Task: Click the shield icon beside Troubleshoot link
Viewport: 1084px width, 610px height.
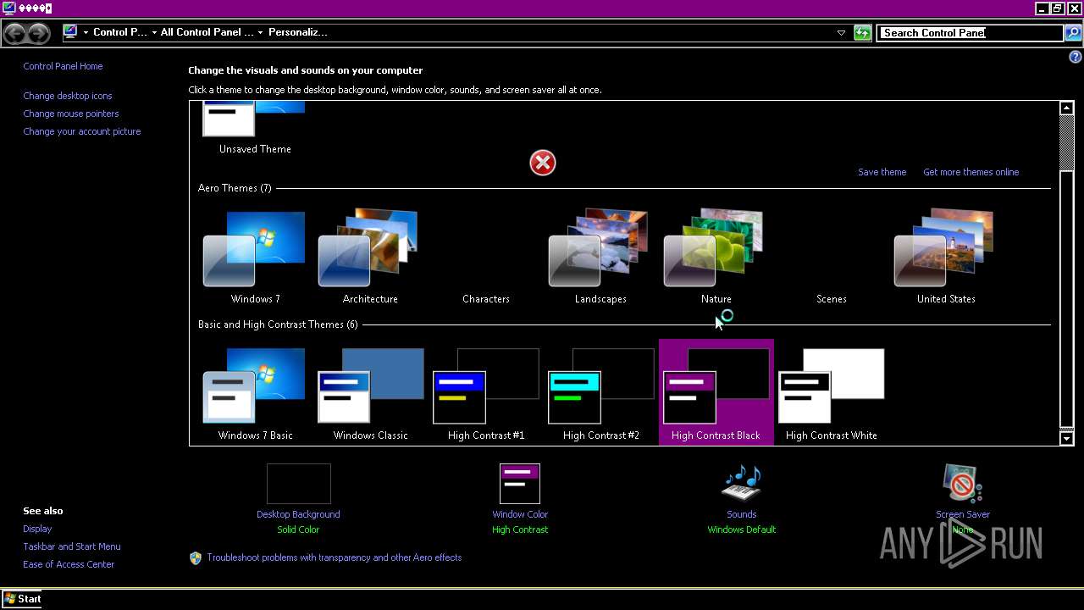Action: [196, 557]
